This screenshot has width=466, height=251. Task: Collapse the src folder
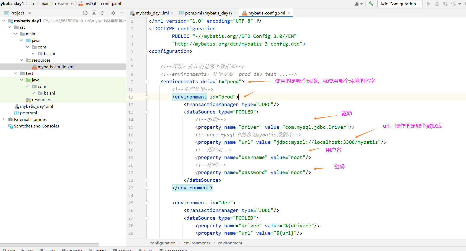coord(9,27)
